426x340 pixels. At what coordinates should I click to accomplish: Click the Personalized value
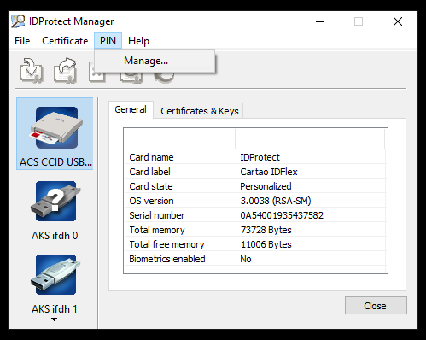pos(266,186)
